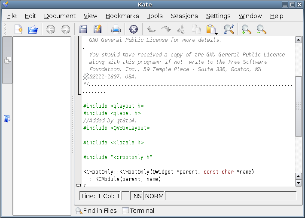
Task: Click the empty documents list panel
Action: point(42,126)
